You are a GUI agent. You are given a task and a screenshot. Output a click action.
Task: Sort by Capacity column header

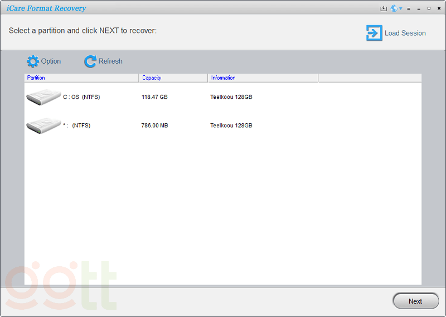[x=173, y=78]
